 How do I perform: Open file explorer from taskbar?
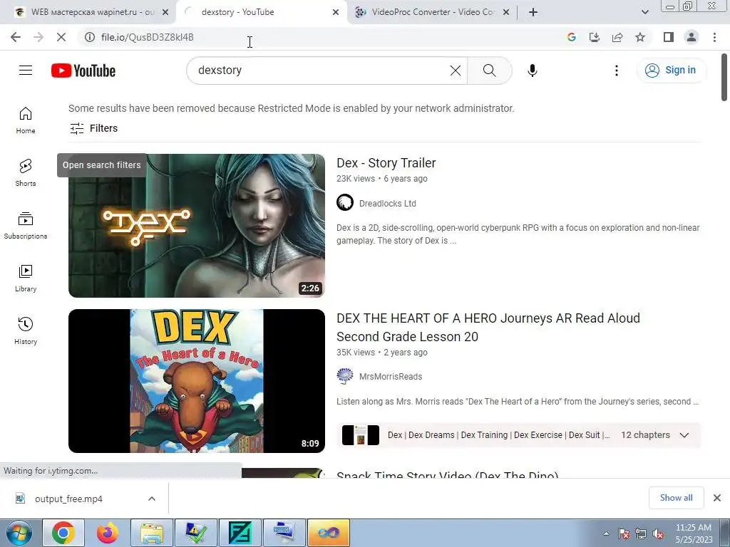[x=152, y=533]
